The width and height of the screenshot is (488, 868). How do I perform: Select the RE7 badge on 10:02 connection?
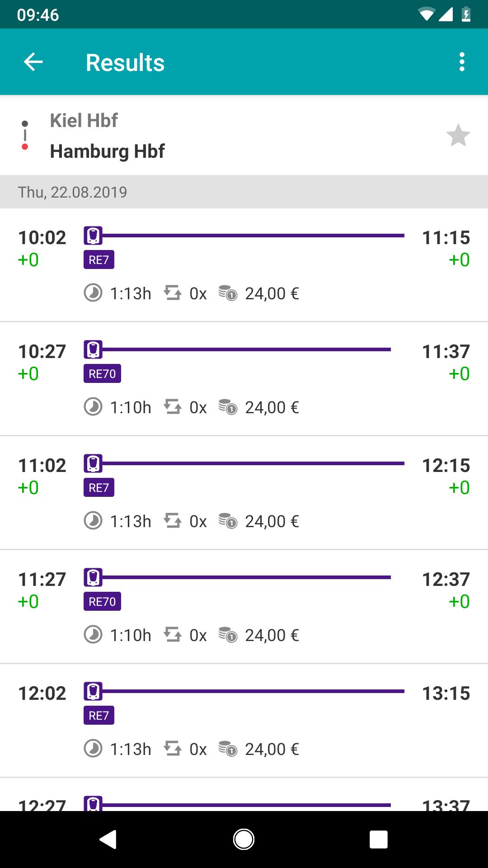click(99, 260)
